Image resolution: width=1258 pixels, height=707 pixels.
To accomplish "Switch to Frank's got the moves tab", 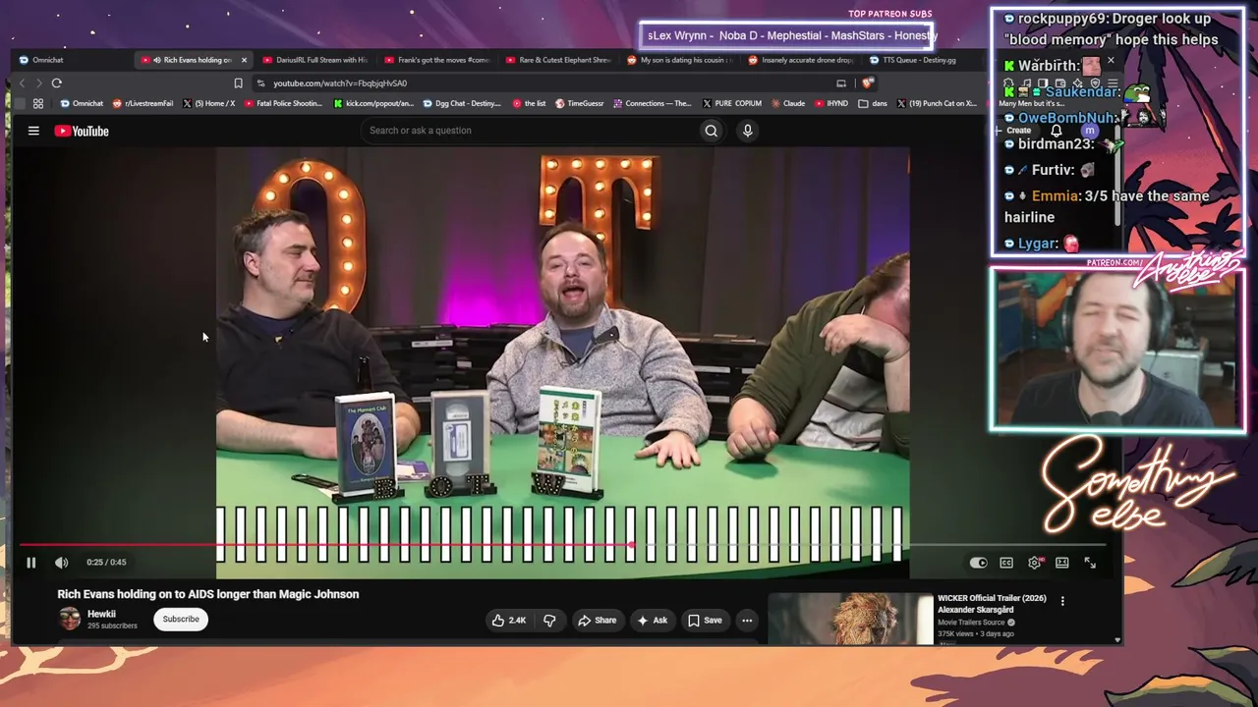I will pyautogui.click(x=437, y=60).
